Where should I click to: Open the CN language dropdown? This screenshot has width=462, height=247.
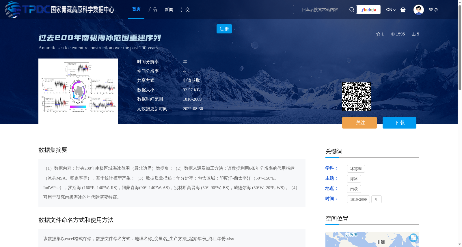(x=391, y=10)
